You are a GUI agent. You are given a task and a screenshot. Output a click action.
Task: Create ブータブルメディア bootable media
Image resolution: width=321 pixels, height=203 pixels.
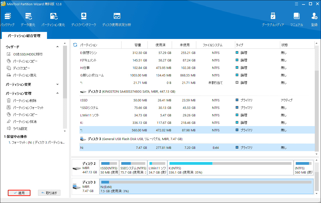273,19
